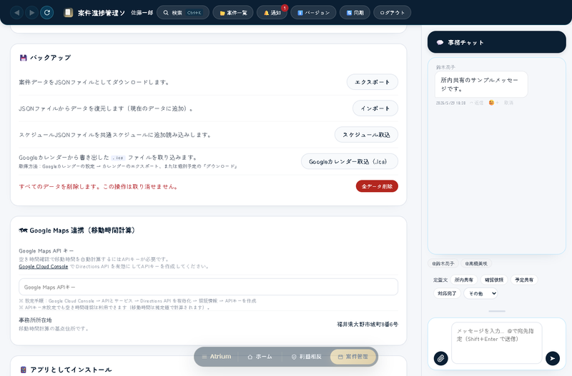Attach a file with the paperclip icon
This screenshot has height=376, width=572.
coord(440,359)
